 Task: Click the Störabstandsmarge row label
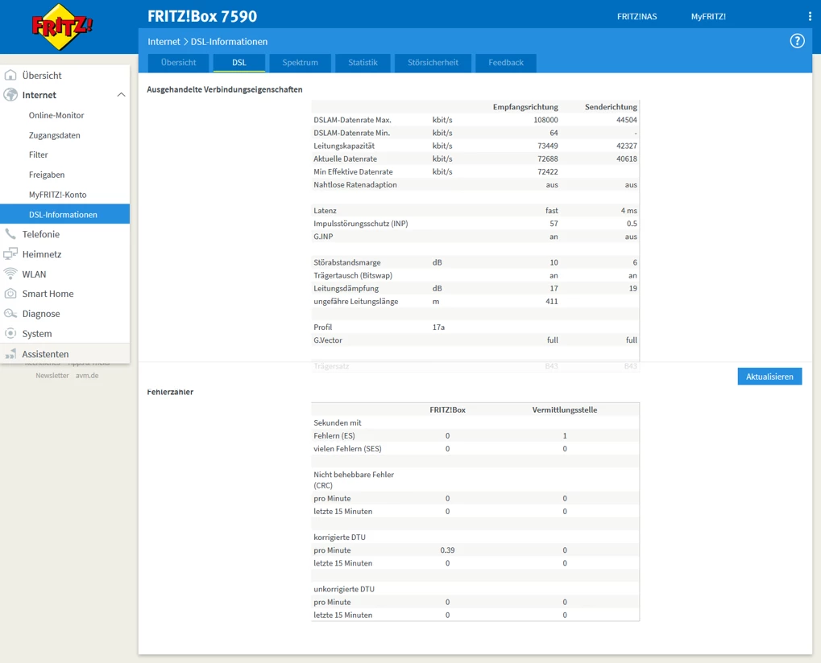point(346,262)
